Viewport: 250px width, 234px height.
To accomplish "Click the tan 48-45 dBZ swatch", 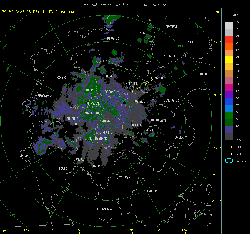I will (229, 74).
